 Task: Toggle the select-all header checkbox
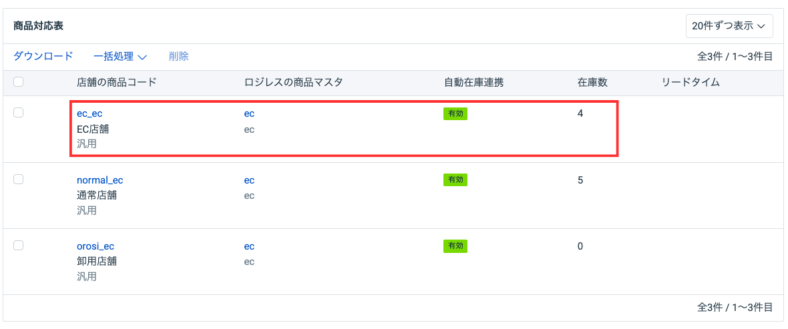[19, 82]
